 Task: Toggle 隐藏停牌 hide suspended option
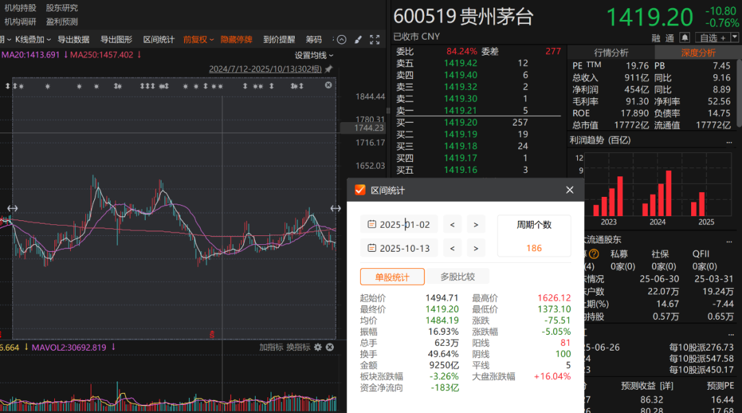coord(236,40)
